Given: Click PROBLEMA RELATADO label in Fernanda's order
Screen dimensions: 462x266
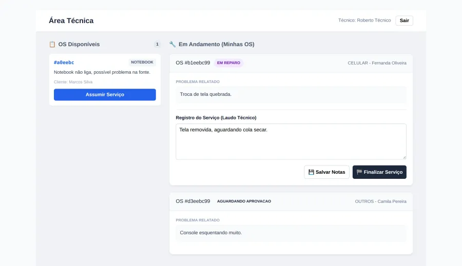Looking at the screenshot, I should click(x=198, y=82).
